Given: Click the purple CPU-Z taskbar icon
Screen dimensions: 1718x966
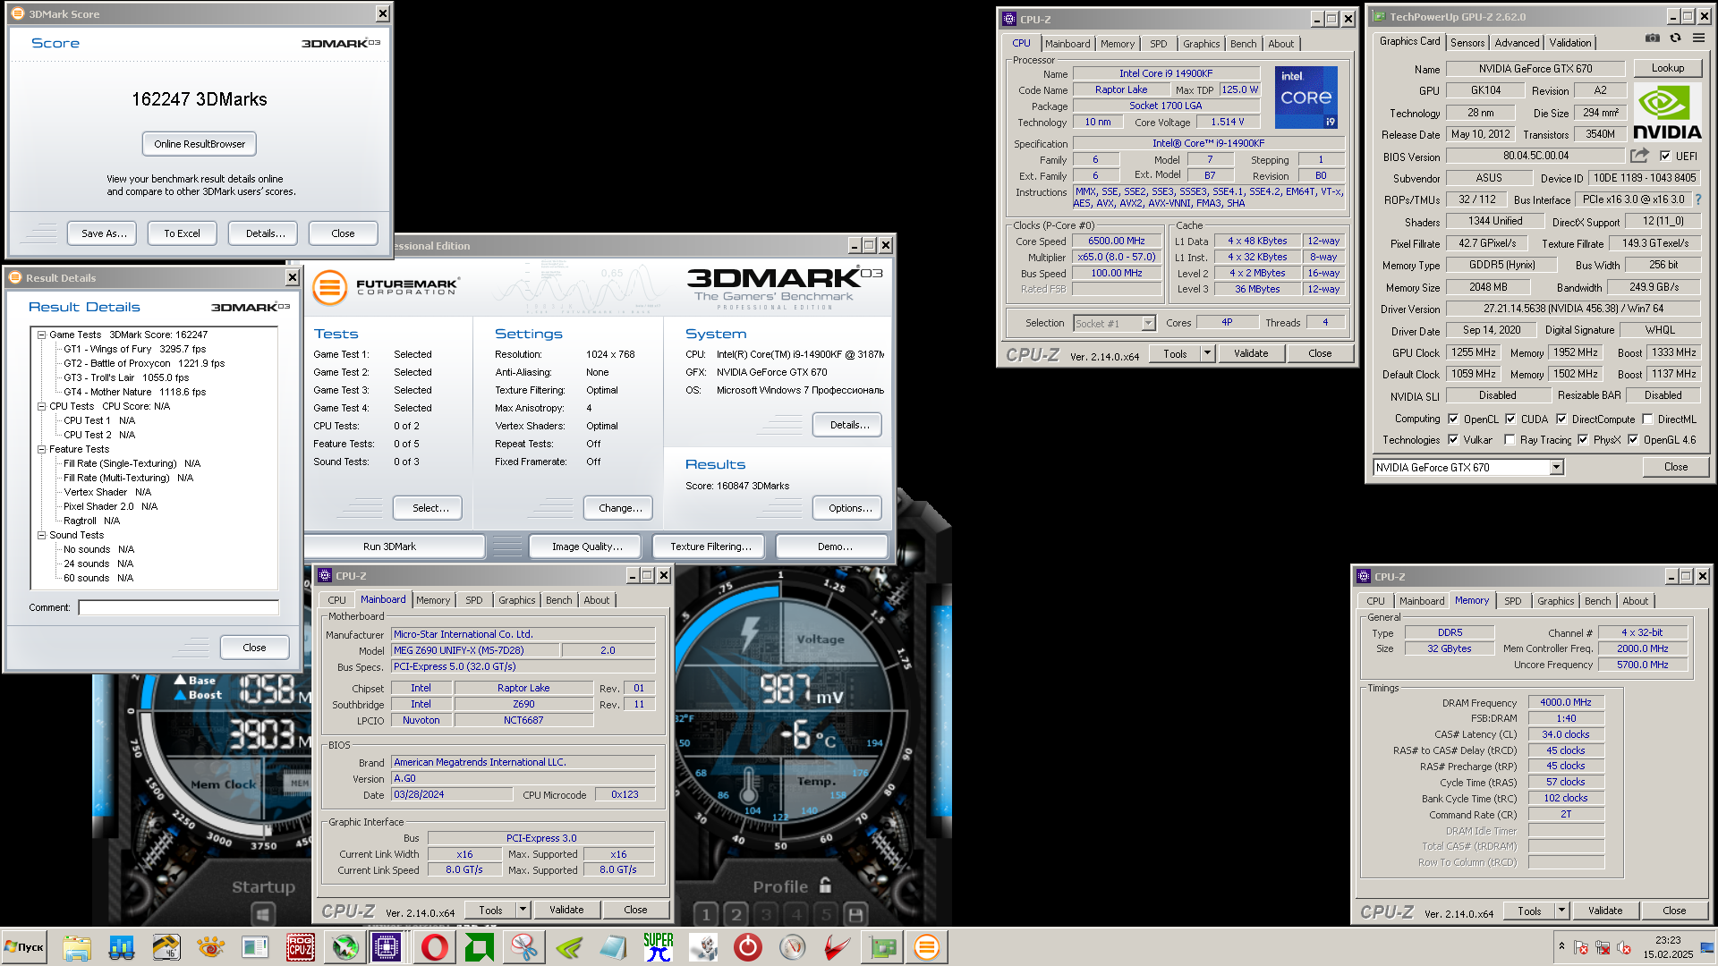Looking at the screenshot, I should [x=387, y=946].
